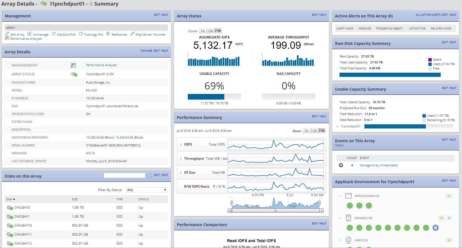The width and height of the screenshot is (462, 248).
Task: Open the Filter By Status dropdown
Action: (147, 190)
